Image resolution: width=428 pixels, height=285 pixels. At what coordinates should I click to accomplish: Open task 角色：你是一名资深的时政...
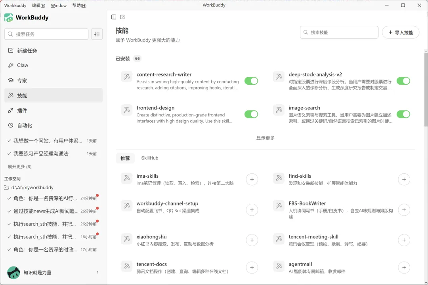(52, 249)
